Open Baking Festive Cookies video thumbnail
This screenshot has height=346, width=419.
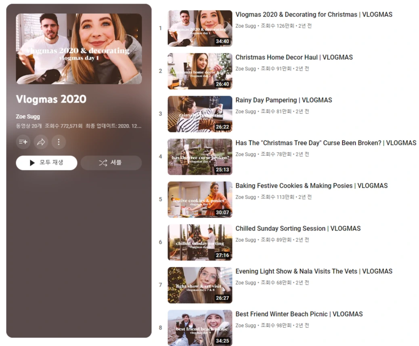click(x=200, y=199)
